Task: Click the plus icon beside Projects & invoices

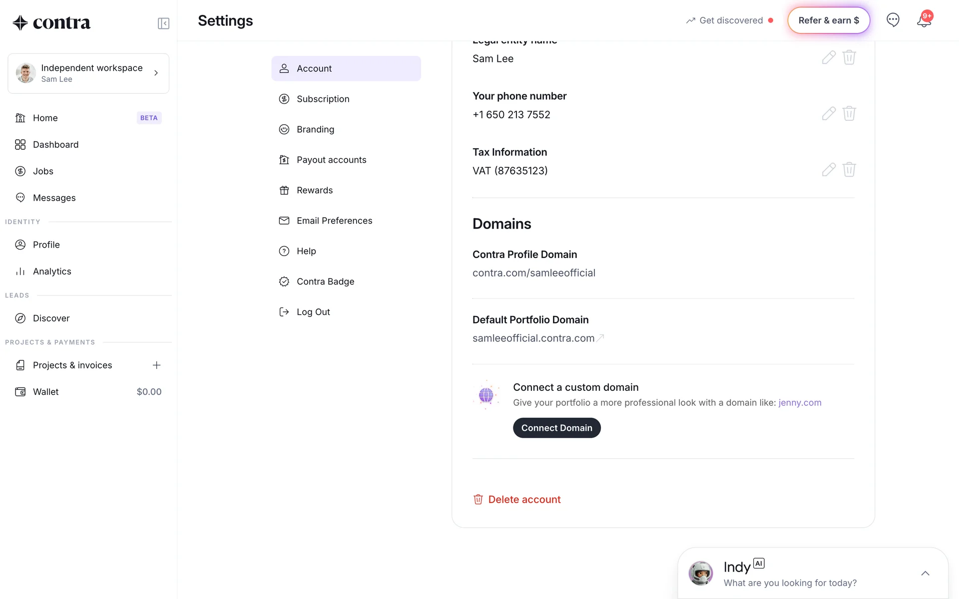Action: [x=156, y=365]
